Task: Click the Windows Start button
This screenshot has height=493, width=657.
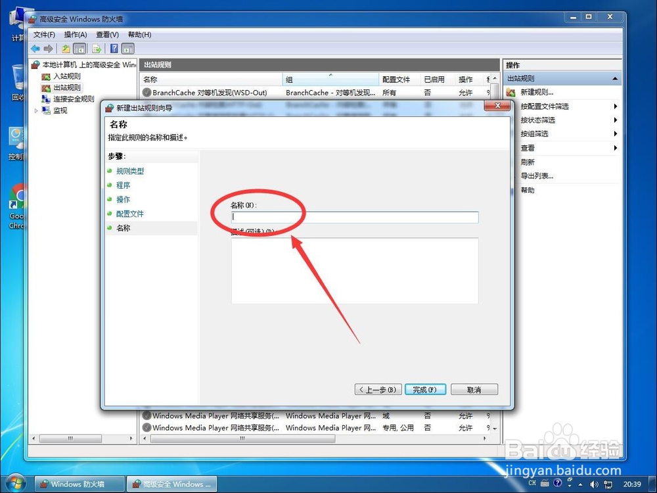Action: coord(14,484)
